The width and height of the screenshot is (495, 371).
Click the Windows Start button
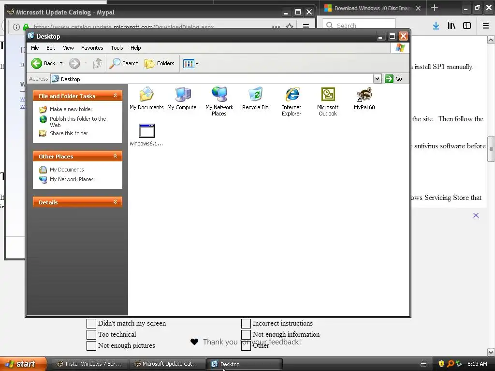coord(23,364)
